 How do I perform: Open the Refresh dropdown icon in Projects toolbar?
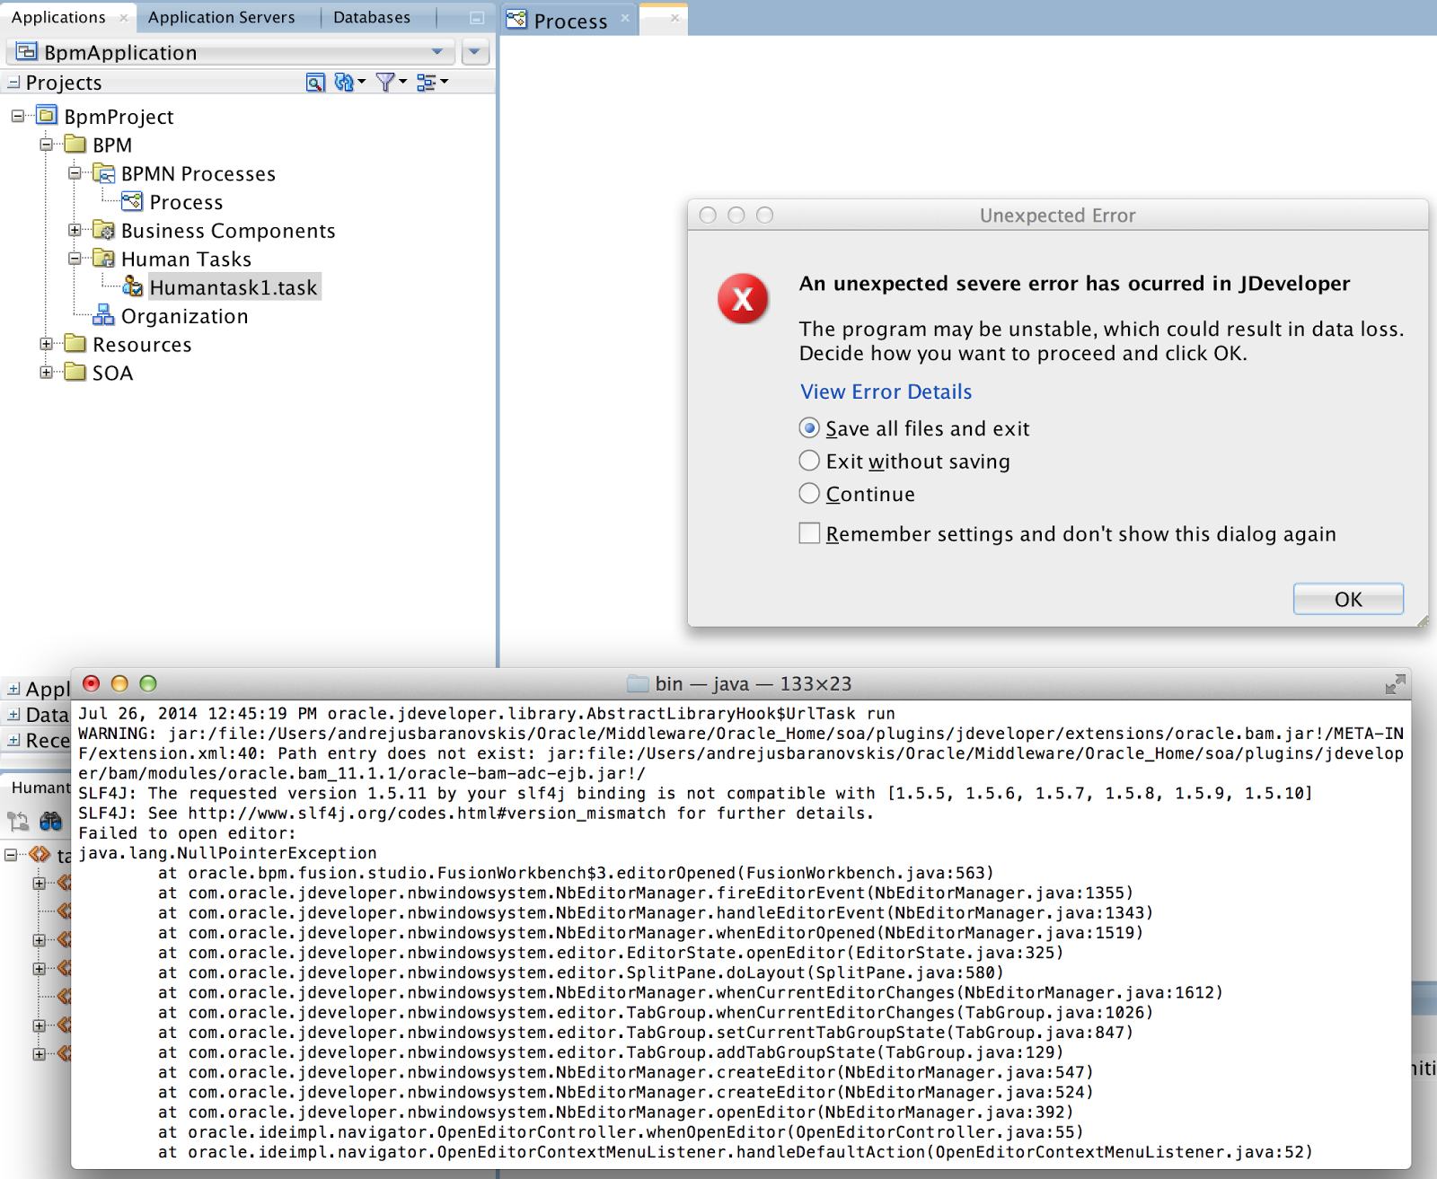click(x=349, y=83)
